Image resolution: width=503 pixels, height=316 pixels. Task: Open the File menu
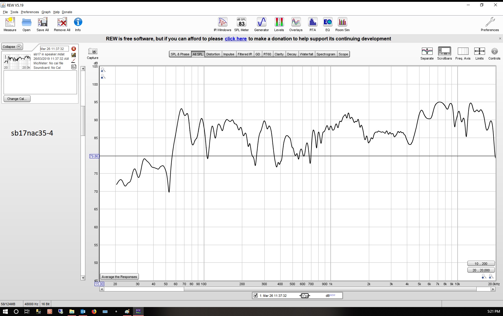coord(5,12)
